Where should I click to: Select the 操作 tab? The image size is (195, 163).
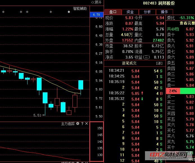point(164,12)
